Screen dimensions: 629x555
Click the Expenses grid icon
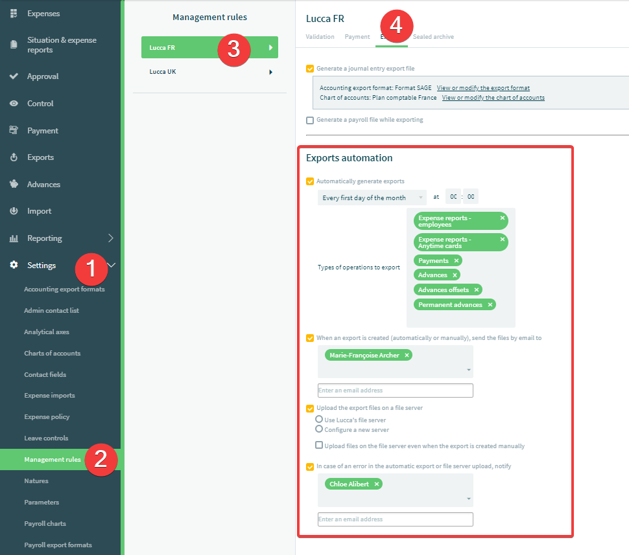pos(14,13)
